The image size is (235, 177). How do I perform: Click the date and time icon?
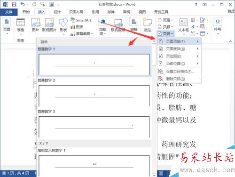pos(203,27)
